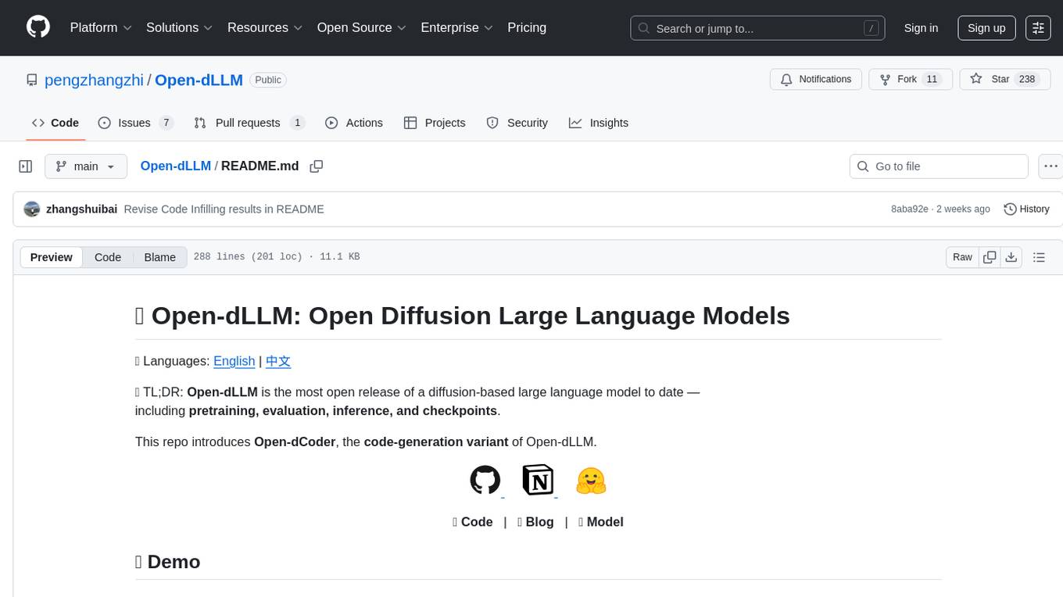Expand the Solutions menu
Viewport: 1063px width, 597px height.
(179, 27)
